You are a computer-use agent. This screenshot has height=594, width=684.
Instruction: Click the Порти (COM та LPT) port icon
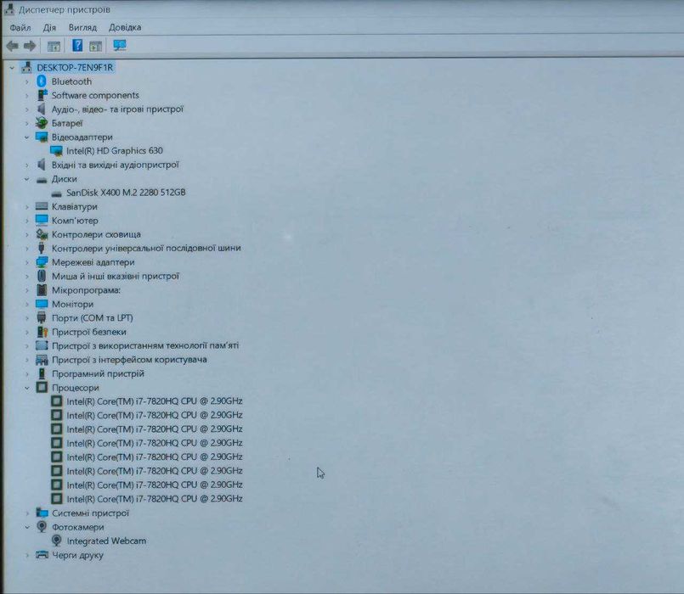42,317
